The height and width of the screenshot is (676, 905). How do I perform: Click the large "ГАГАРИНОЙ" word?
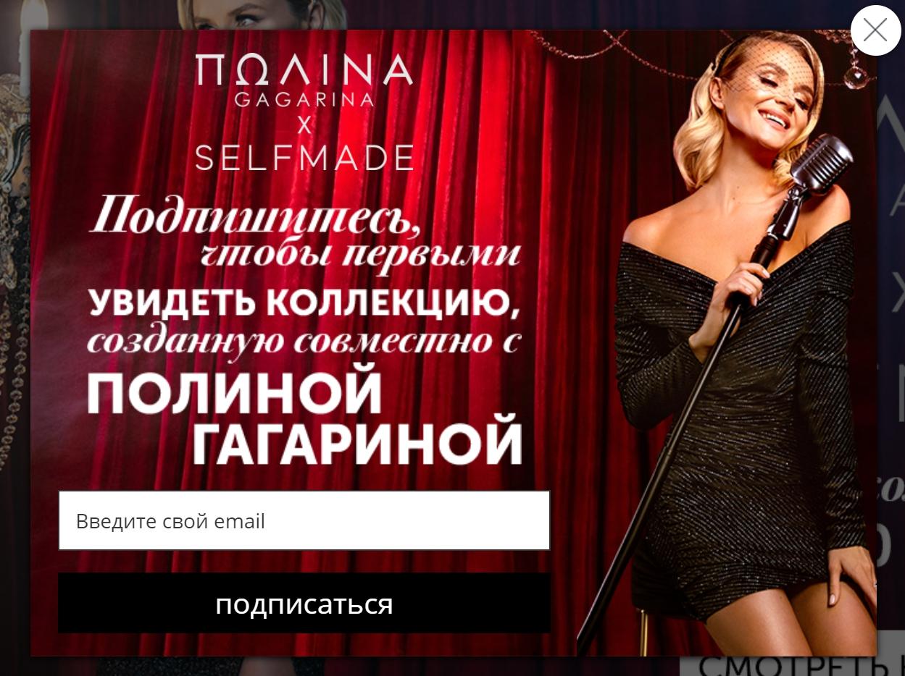pyautogui.click(x=357, y=441)
